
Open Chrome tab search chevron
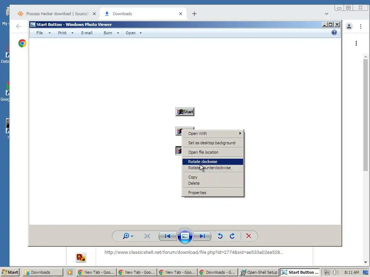(327, 14)
